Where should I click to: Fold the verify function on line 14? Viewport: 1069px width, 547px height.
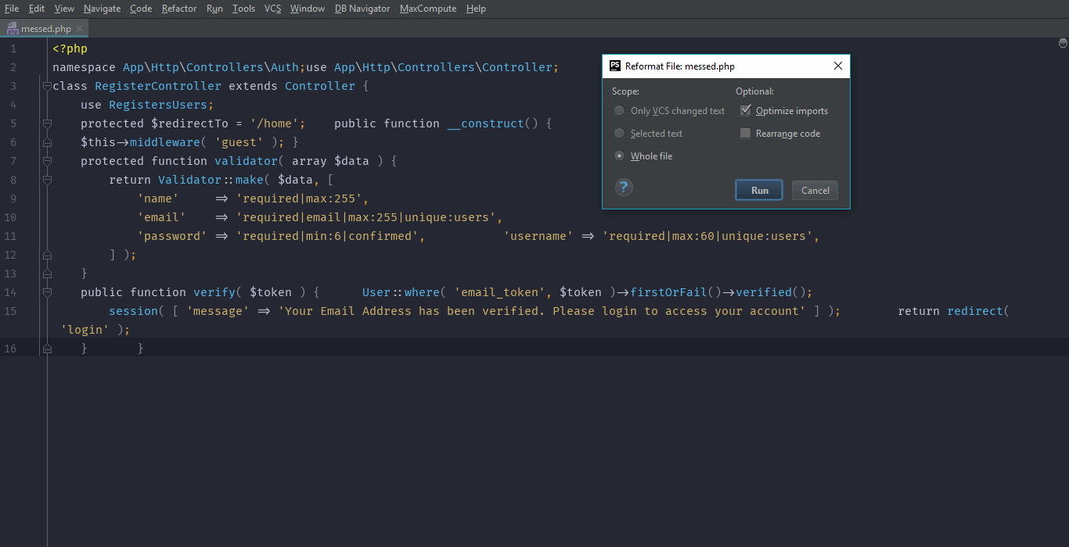(x=47, y=292)
